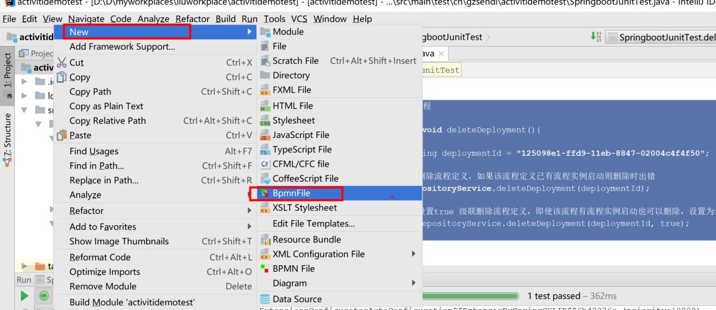716x310 pixels.
Task: Click the Scratch File icon
Action: 265,61
